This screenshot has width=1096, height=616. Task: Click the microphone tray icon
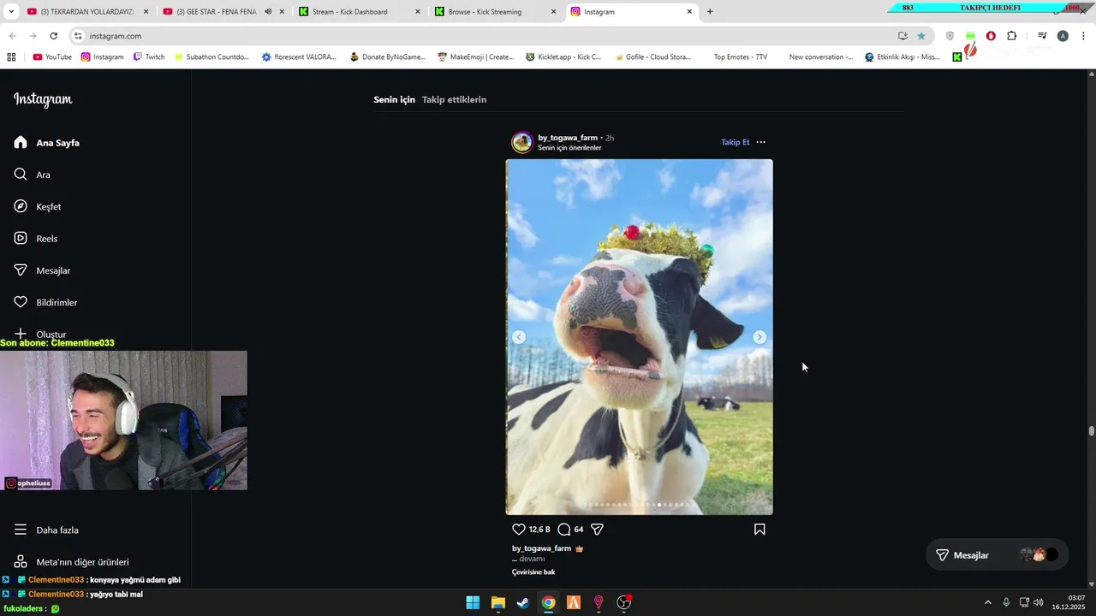pyautogui.click(x=1006, y=602)
